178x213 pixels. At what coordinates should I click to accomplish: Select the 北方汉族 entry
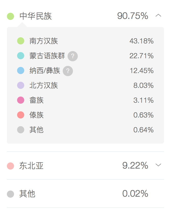[x=85, y=85]
